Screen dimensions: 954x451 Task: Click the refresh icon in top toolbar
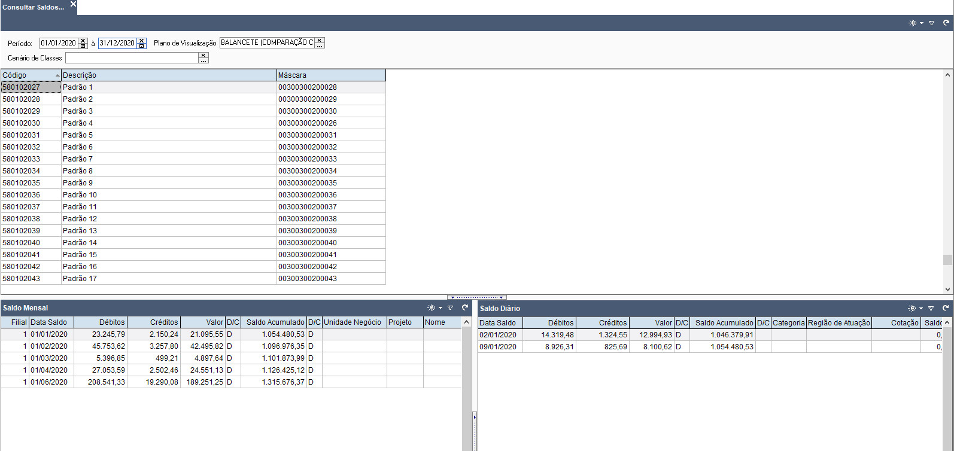pyautogui.click(x=946, y=23)
